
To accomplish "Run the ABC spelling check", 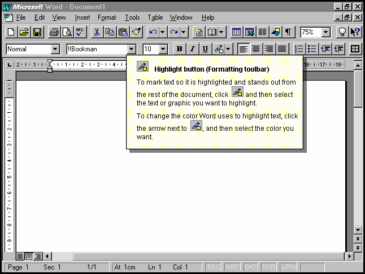I will (80, 32).
